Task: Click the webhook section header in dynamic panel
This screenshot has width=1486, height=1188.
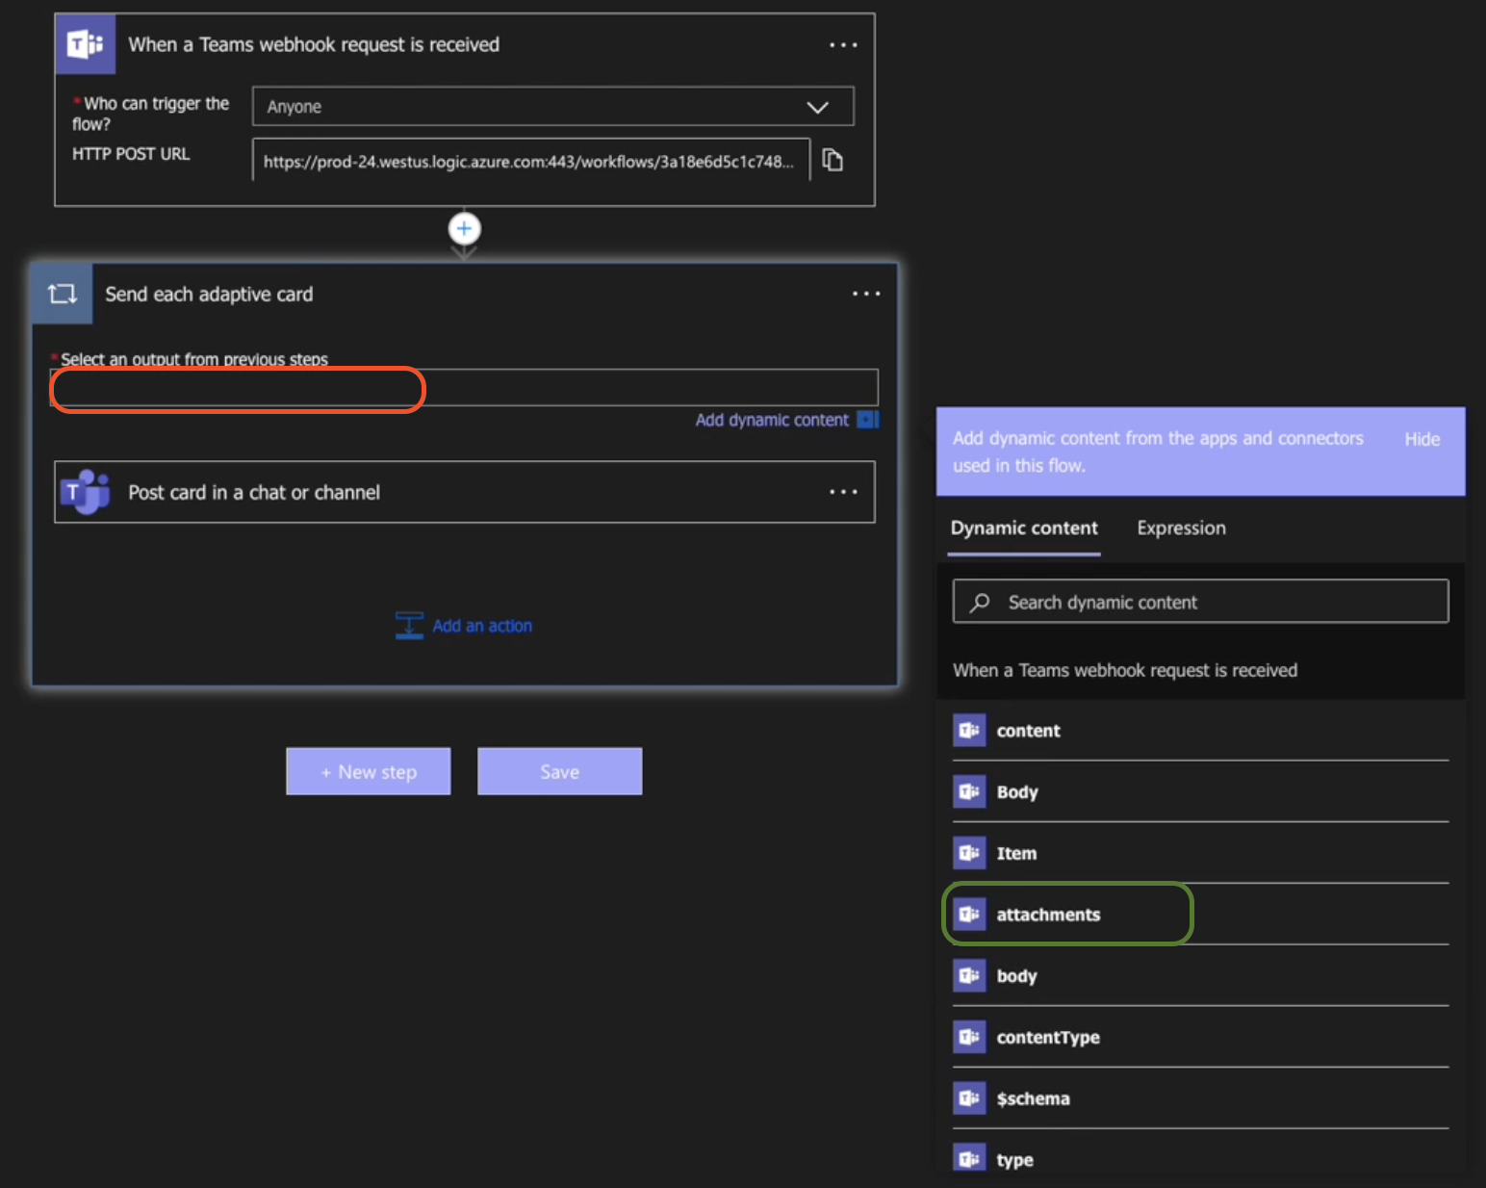Action: (x=1125, y=670)
